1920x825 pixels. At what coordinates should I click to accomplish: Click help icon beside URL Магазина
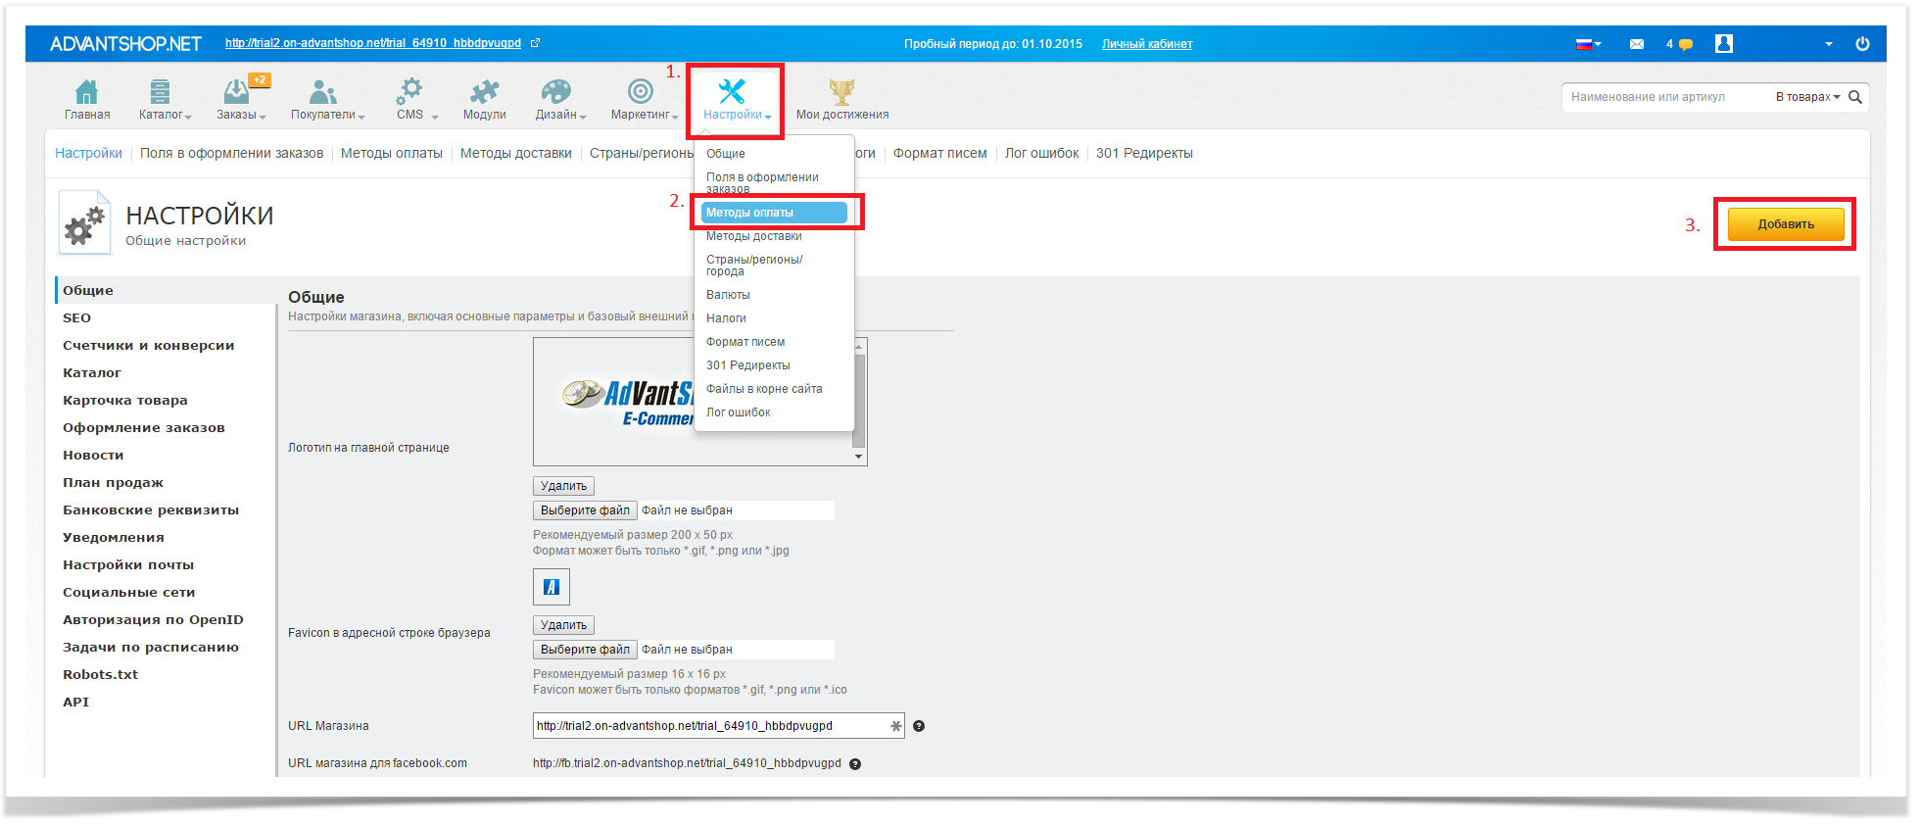[919, 726]
